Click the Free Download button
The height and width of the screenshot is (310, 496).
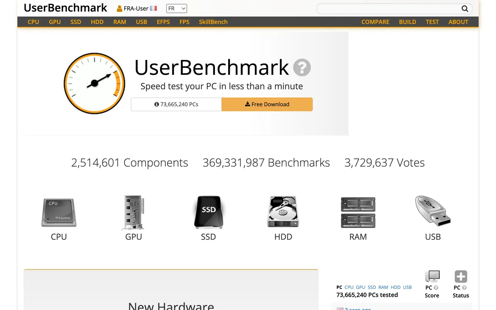pyautogui.click(x=267, y=104)
